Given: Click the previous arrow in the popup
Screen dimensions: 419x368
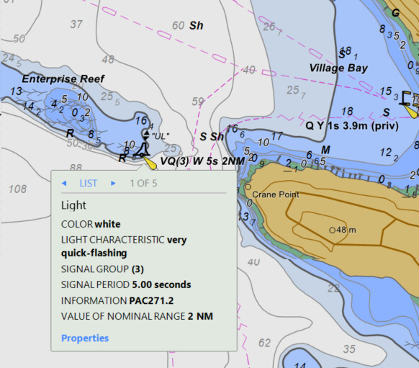Looking at the screenshot, I should click(64, 184).
